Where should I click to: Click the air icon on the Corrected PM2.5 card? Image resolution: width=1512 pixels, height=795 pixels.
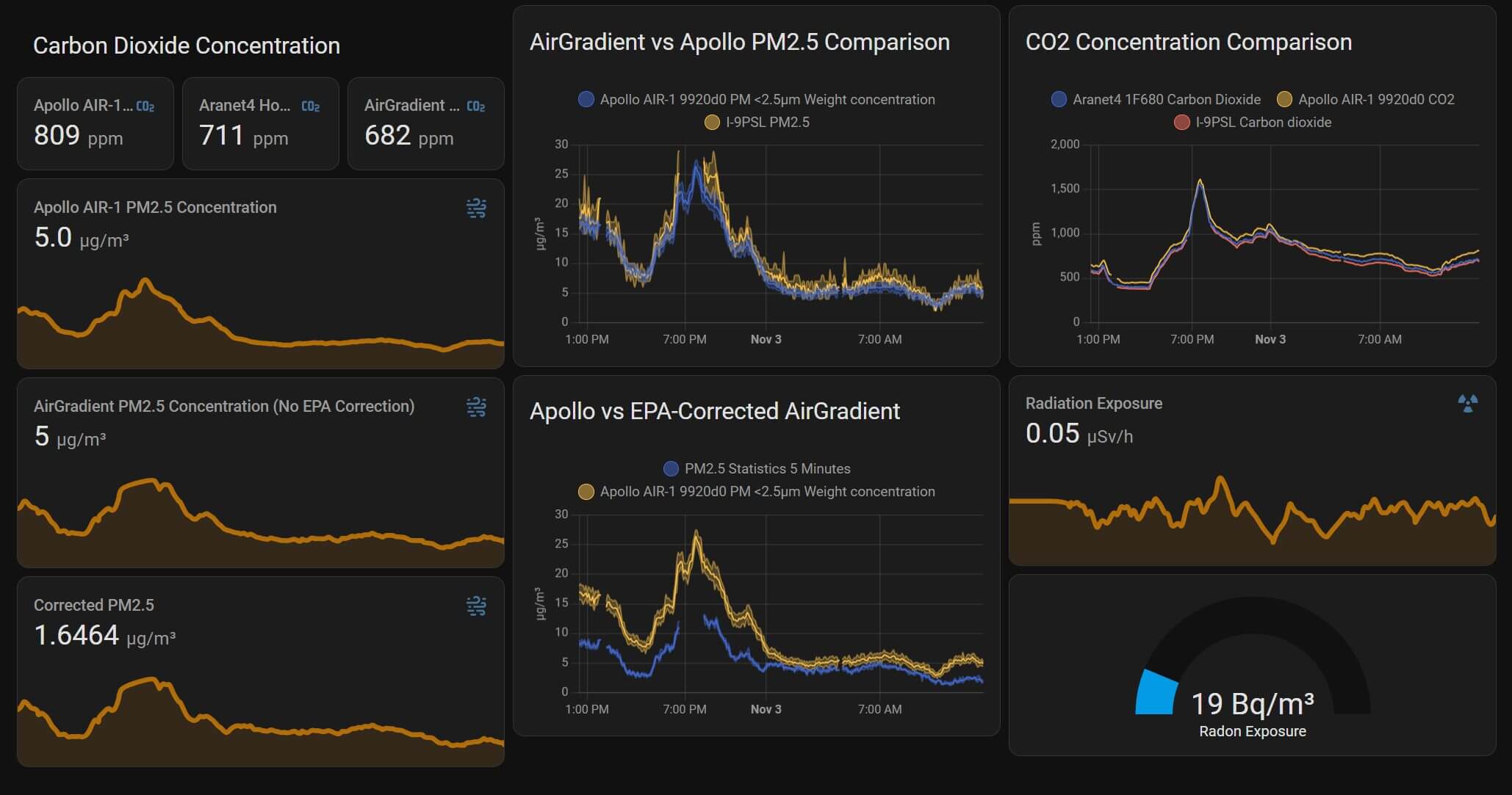tap(476, 606)
